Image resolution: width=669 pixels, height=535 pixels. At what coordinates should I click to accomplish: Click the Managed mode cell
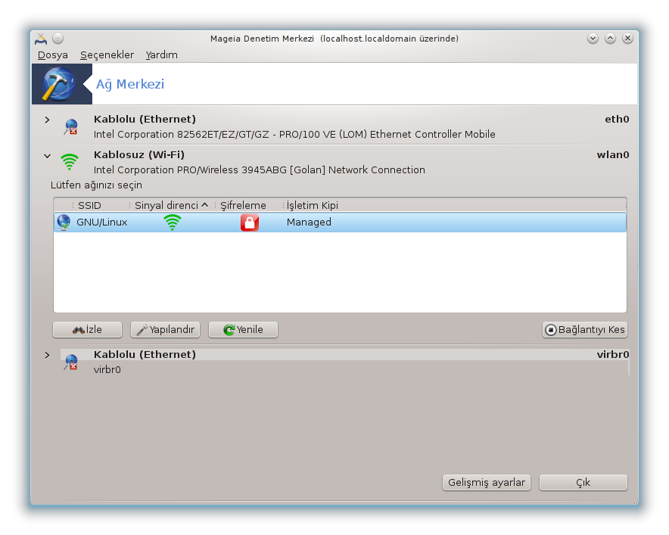click(x=309, y=222)
